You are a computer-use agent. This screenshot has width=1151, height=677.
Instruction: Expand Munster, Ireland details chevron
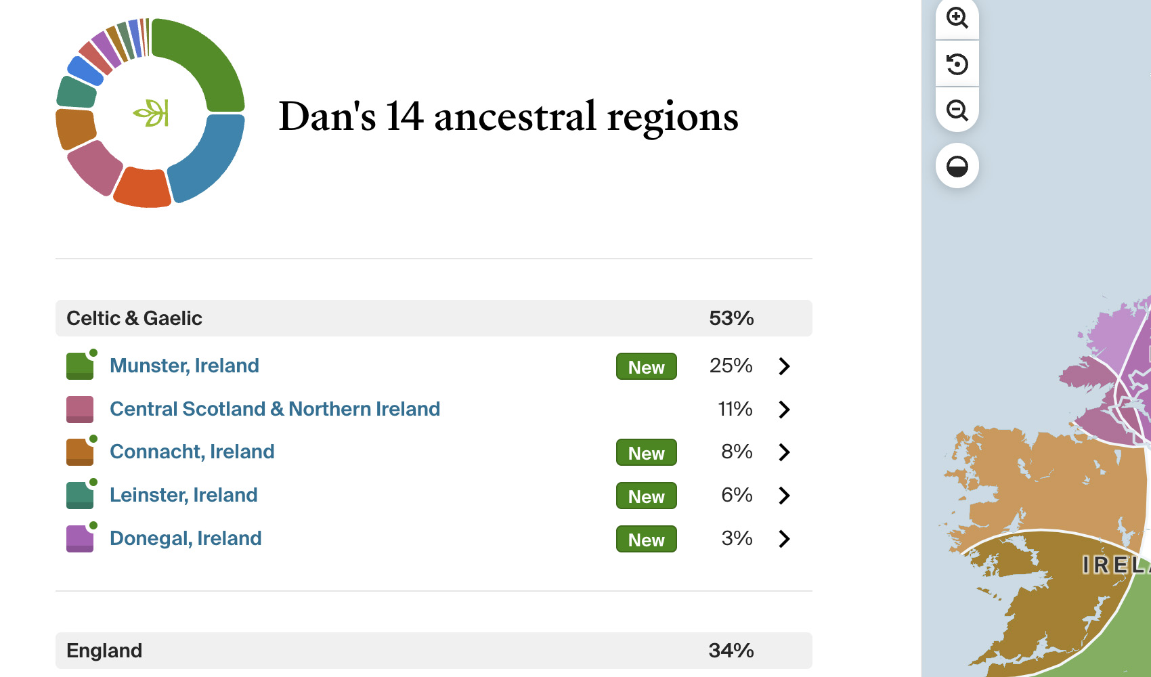tap(784, 366)
